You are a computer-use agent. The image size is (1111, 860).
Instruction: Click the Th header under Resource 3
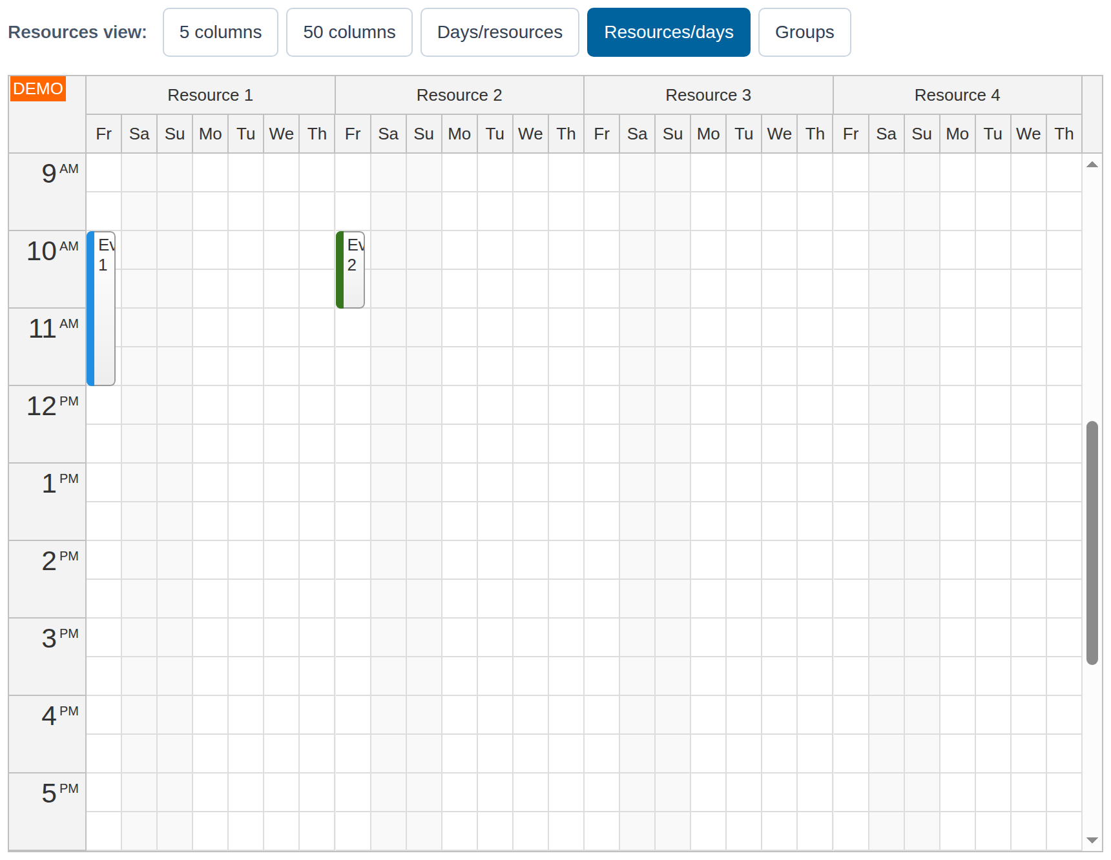tap(815, 134)
